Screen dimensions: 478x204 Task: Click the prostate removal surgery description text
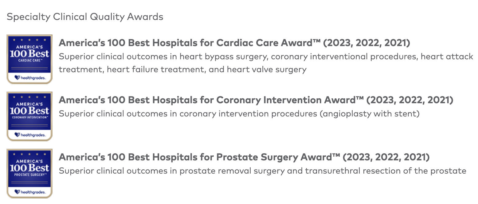[263, 171]
